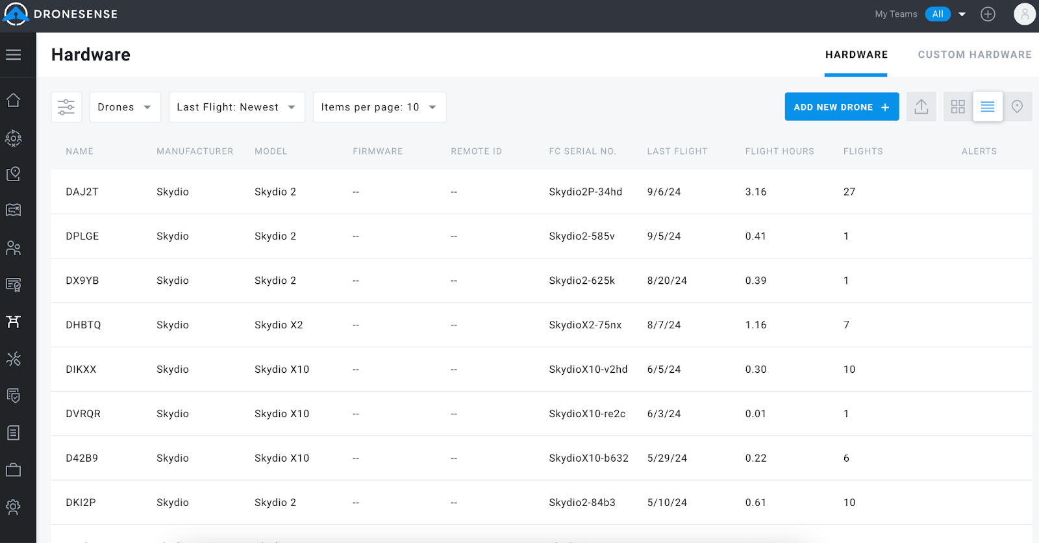Click the plus circle icon in header
Viewport: 1039px width, 543px height.
point(988,14)
